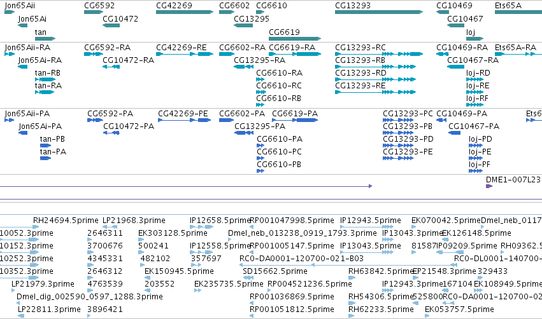Viewport: 542px width, 319px height.
Task: Click transcript CG10472-RA
Action: 128,60
